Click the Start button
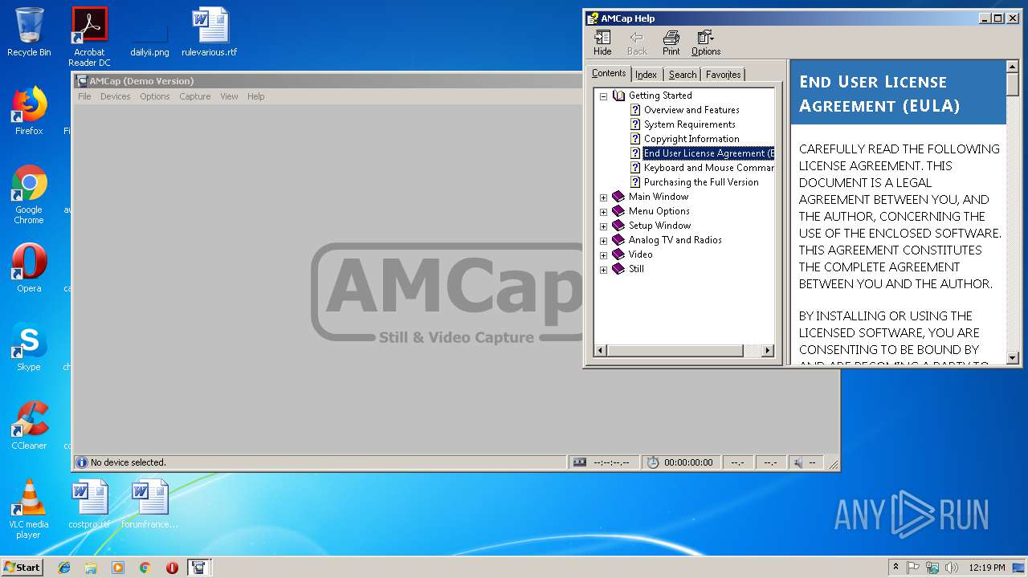Image resolution: width=1028 pixels, height=578 pixels. (22, 567)
